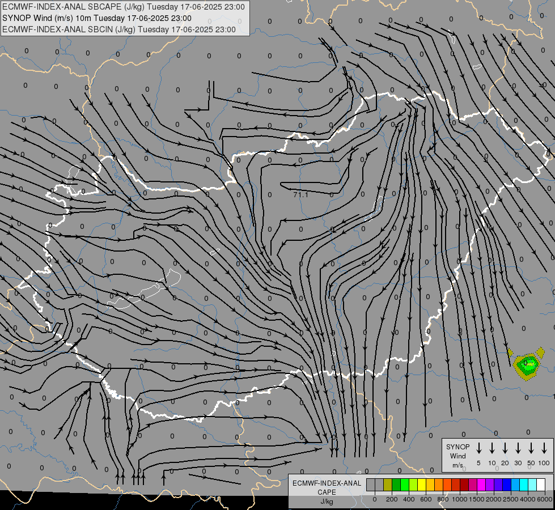The image size is (555, 510).
Task: Select the cyan swatch ending at 4000 tick
Action: click(x=523, y=484)
